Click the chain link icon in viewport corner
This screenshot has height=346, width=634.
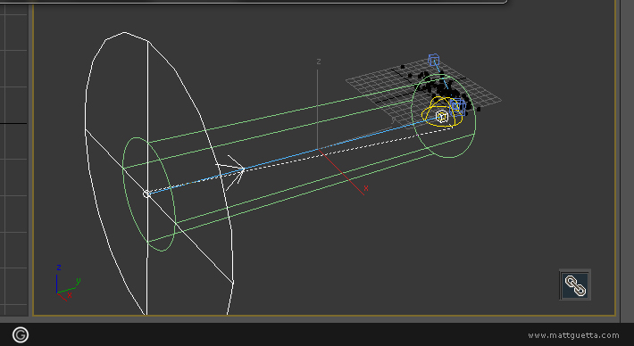click(575, 285)
